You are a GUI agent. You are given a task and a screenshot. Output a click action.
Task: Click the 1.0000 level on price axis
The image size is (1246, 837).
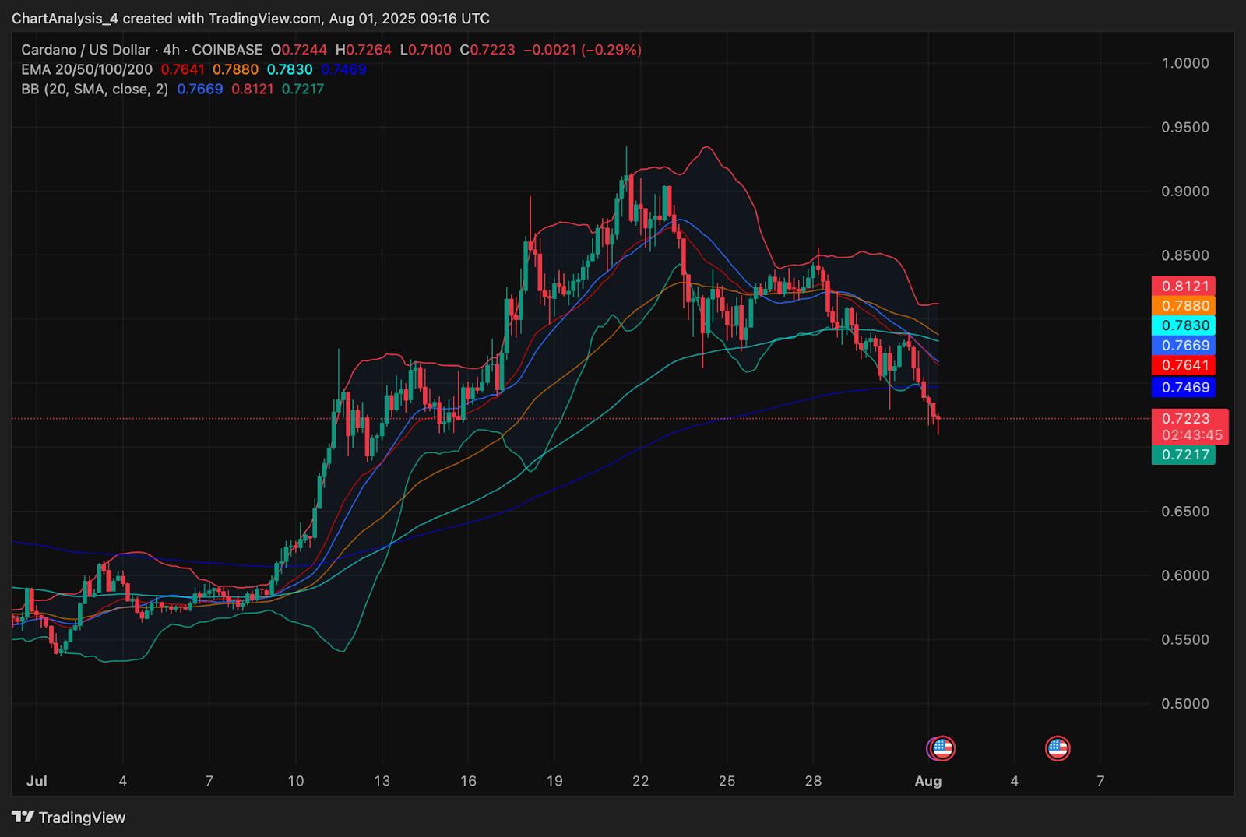point(1184,63)
